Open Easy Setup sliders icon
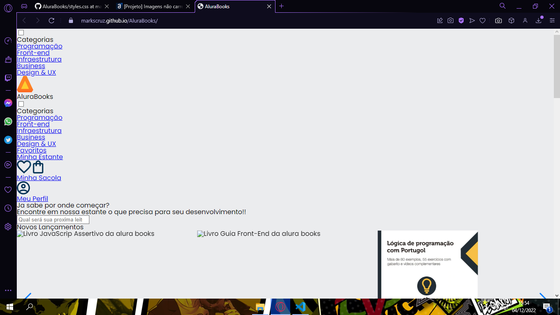The image size is (560, 315). (552, 21)
